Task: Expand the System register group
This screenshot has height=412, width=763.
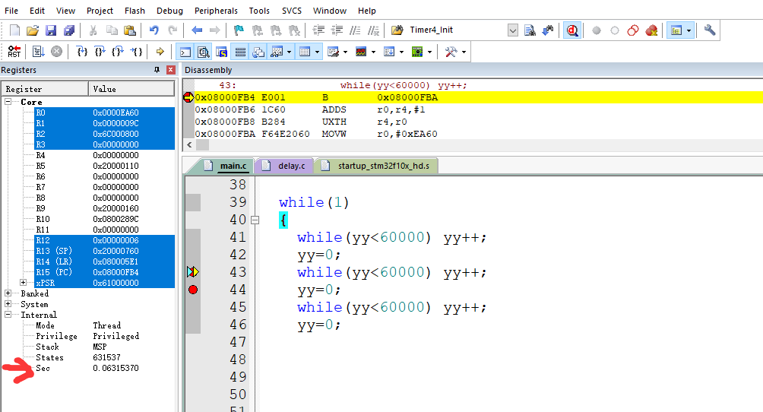Action: tap(8, 304)
